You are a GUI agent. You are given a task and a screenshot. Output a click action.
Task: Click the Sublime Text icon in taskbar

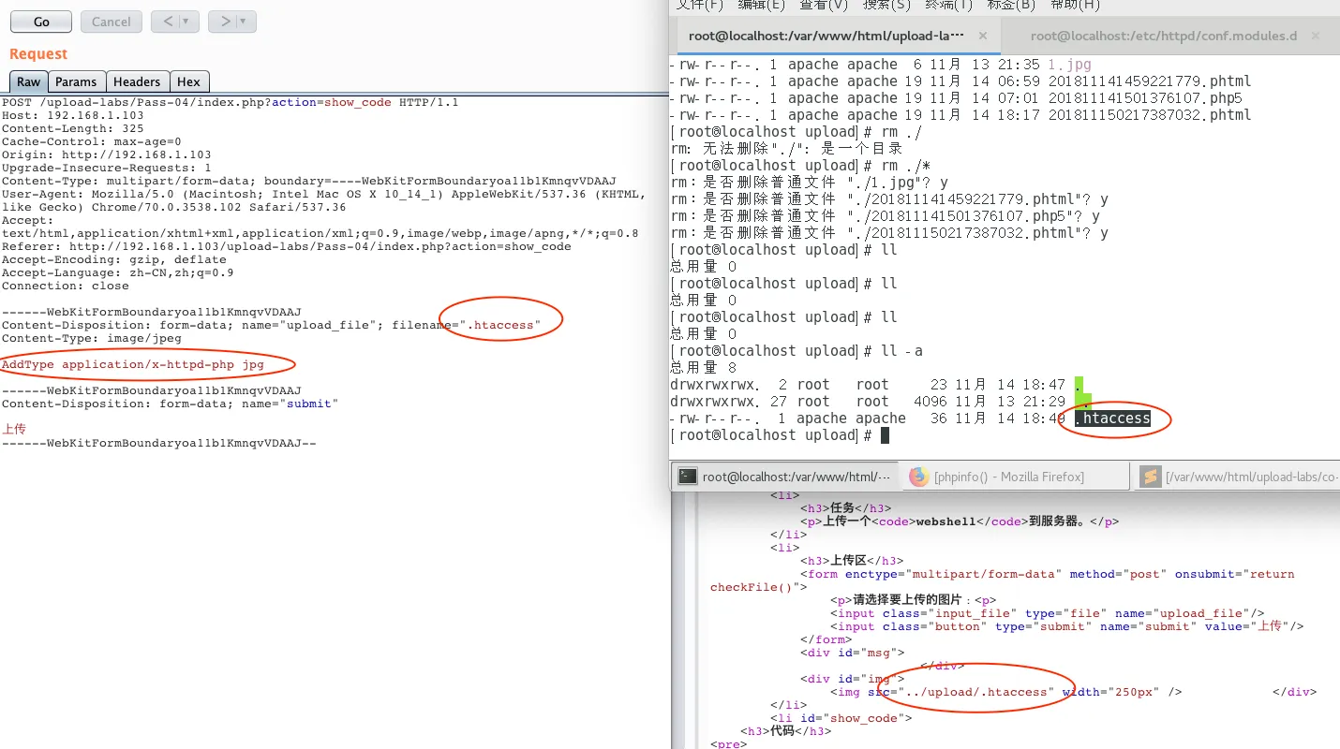(1150, 477)
